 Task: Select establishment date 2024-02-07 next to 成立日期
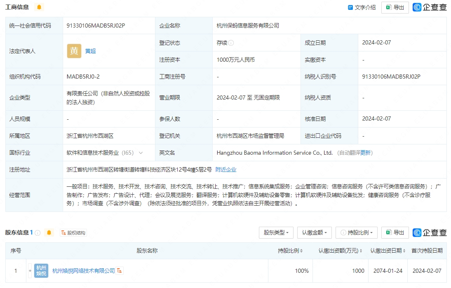[376, 42]
